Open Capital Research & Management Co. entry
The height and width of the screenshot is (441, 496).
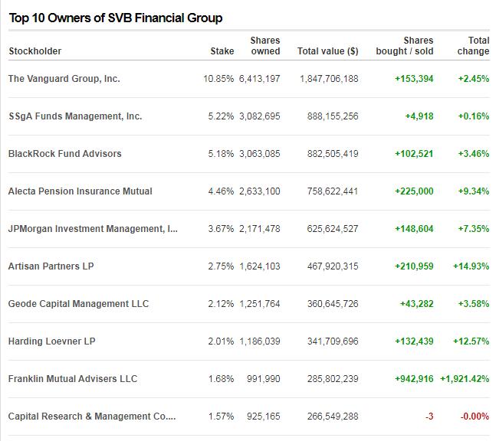tap(92, 416)
